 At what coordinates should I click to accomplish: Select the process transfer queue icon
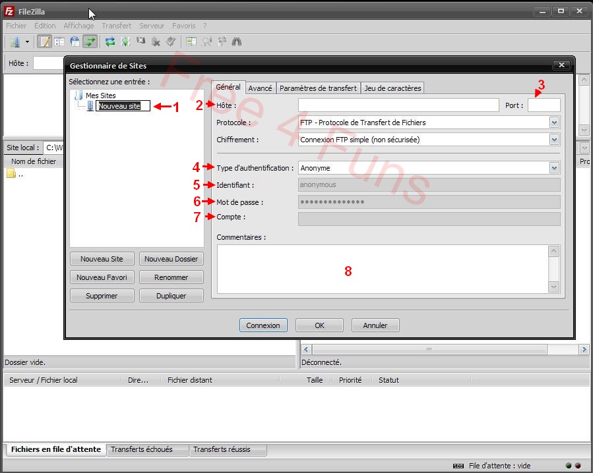125,42
